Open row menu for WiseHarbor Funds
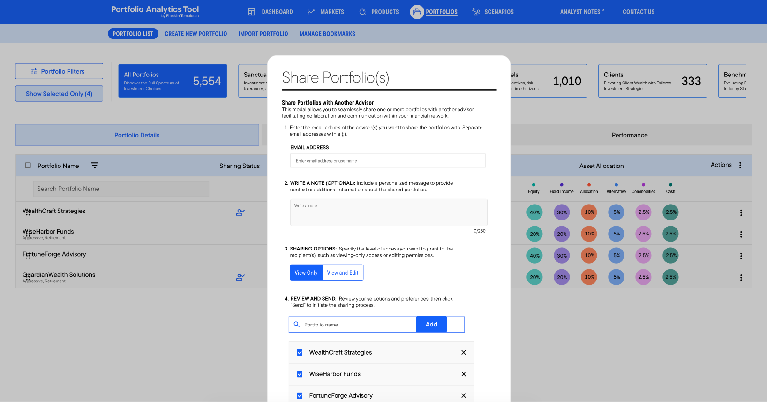The width and height of the screenshot is (767, 402). click(x=741, y=234)
